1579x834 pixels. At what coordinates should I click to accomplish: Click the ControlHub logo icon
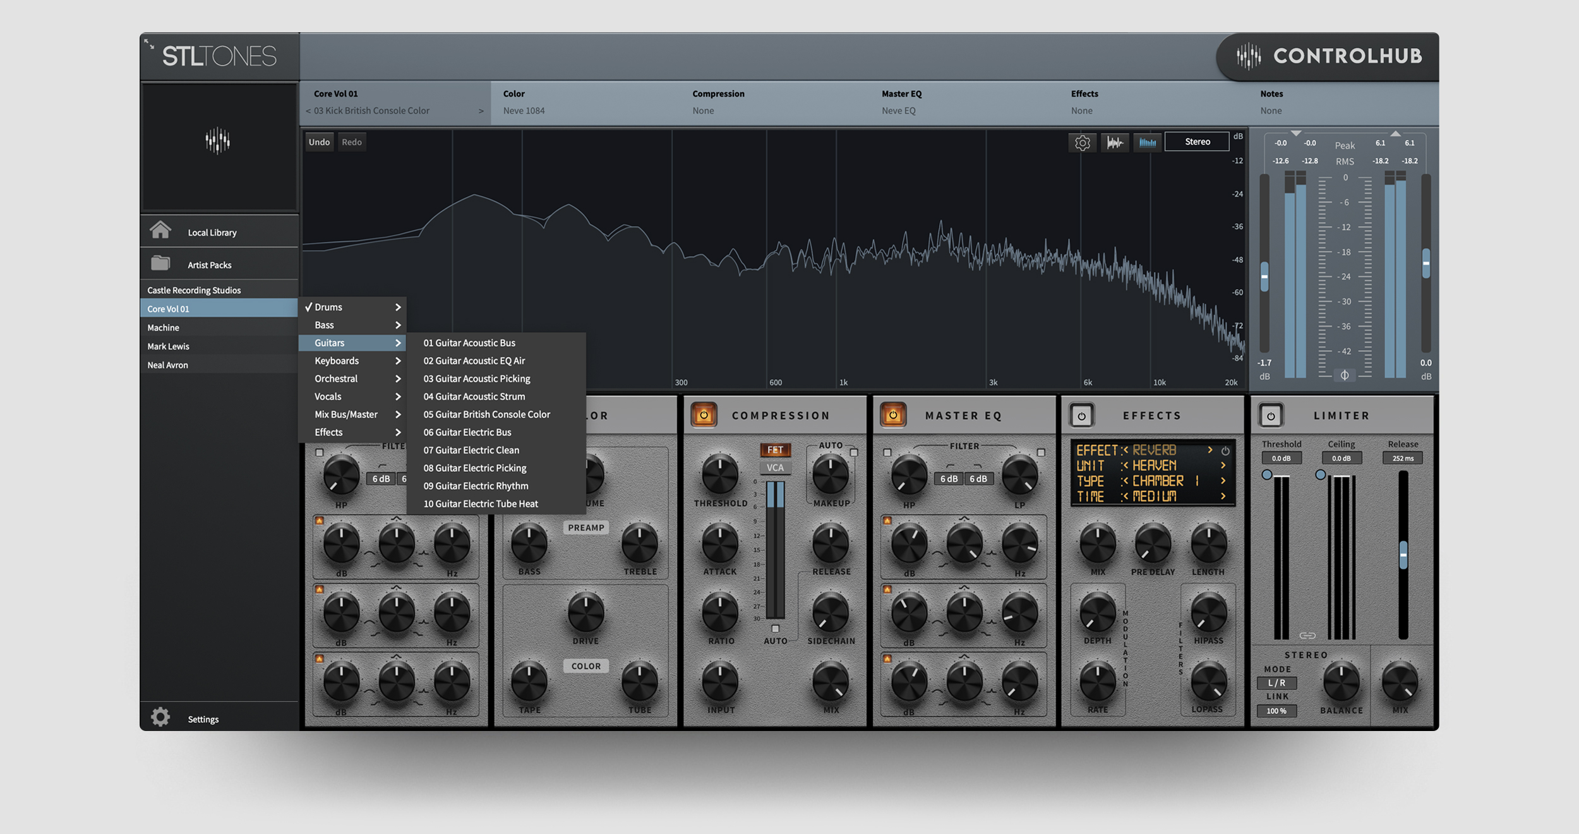(x=1248, y=56)
